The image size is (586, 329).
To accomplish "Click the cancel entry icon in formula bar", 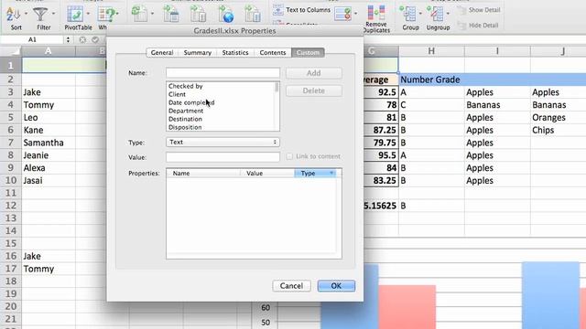I will tap(82, 39).
